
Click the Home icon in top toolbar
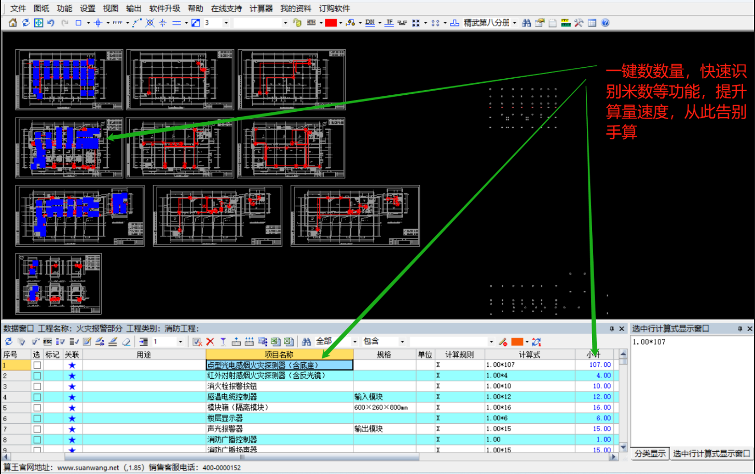13,23
